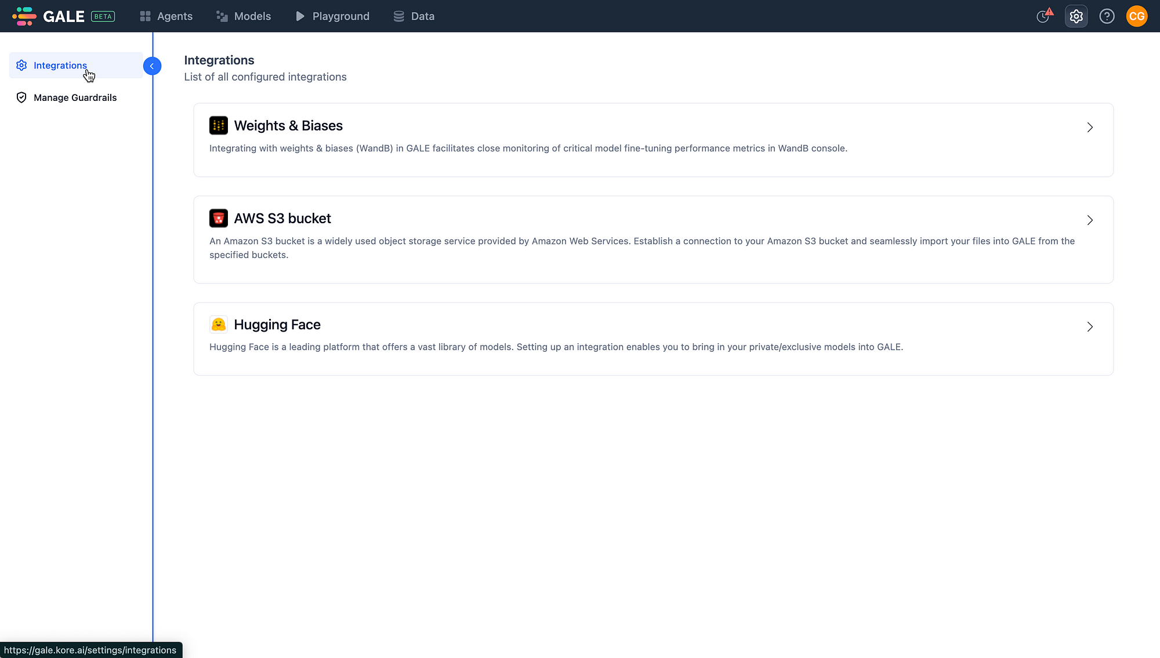Click the Models icon

[222, 16]
